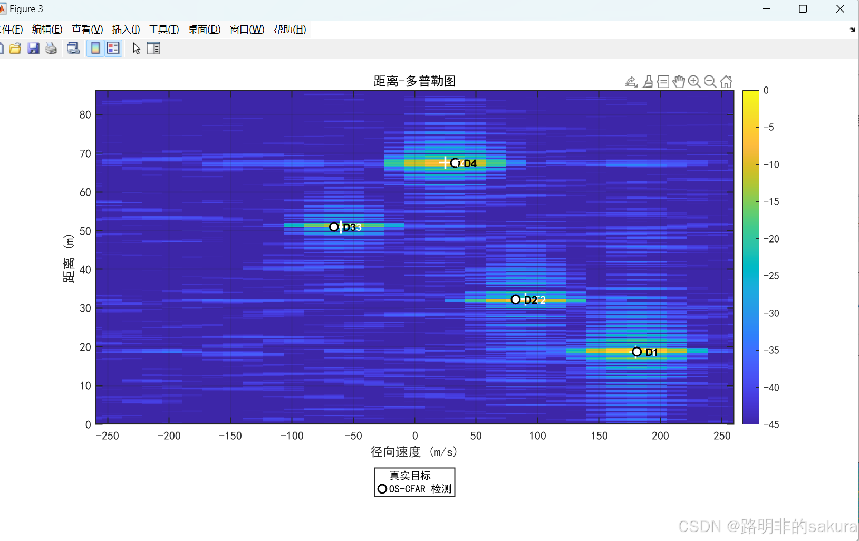Open the 编辑(E) menu
This screenshot has width=859, height=541.
[47, 30]
